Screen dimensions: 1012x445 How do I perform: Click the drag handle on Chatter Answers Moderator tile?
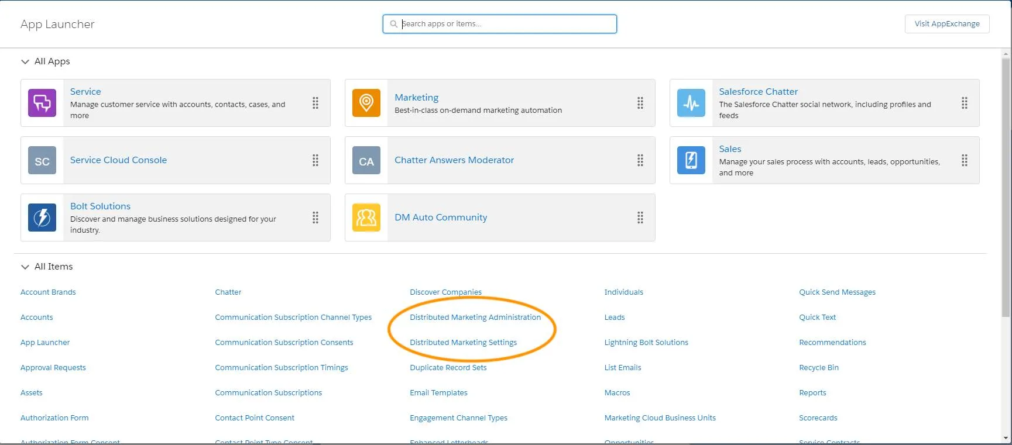point(640,160)
